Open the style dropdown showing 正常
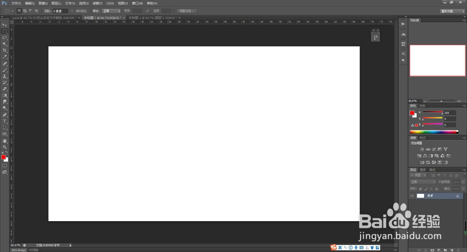The width and height of the screenshot is (467, 252). point(111,11)
